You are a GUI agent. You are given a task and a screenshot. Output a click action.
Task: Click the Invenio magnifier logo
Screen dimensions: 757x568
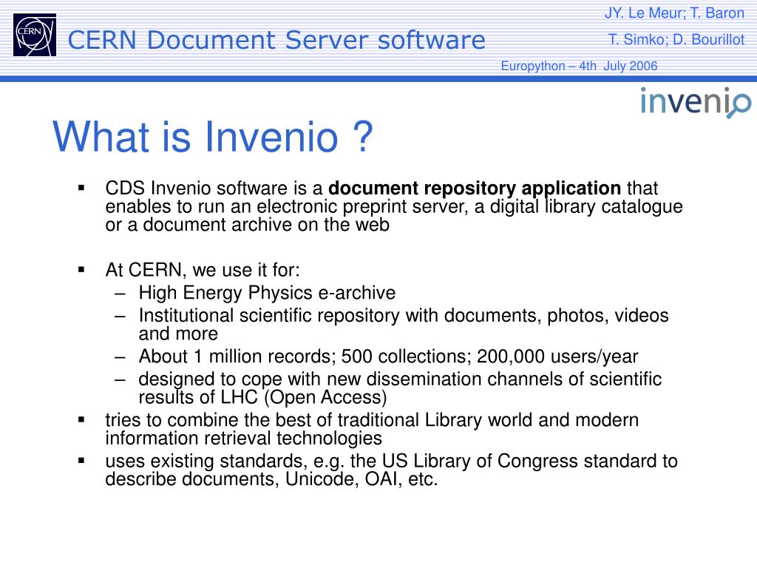click(x=696, y=102)
